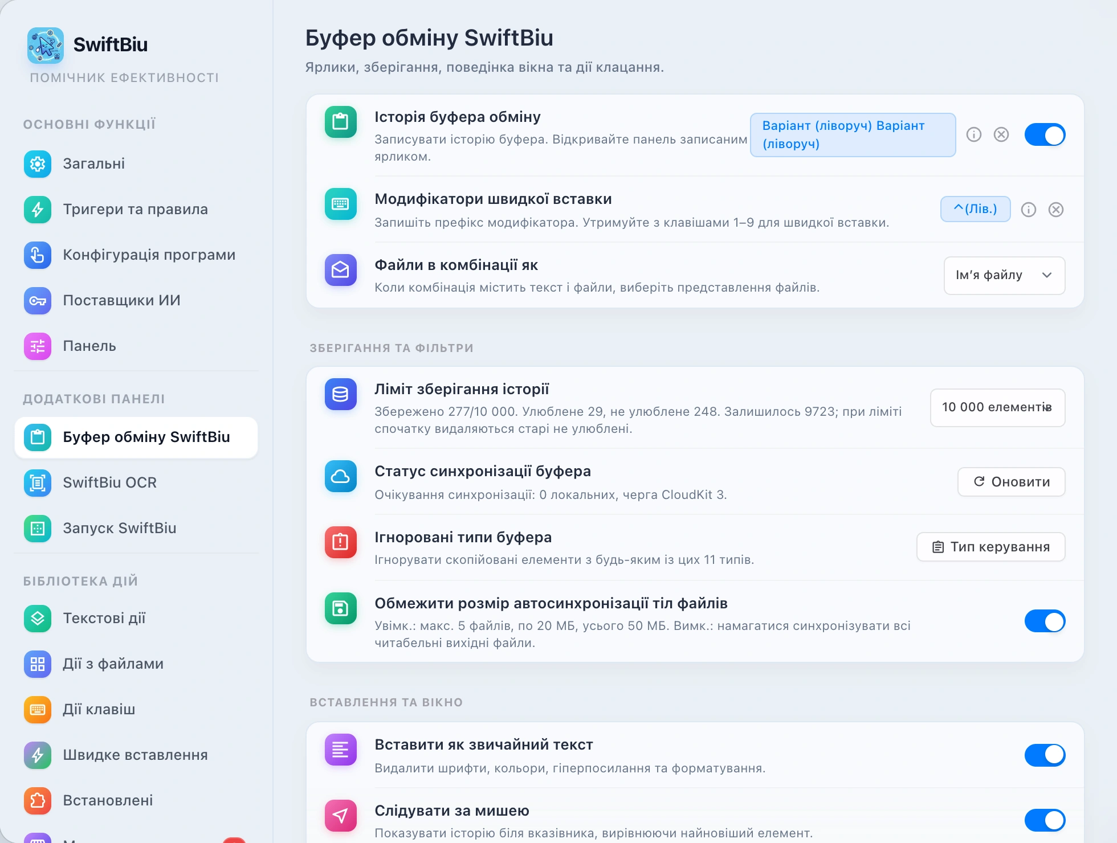Click the Збережено 277/10 000 storage description
This screenshot has width=1117, height=843.
pyautogui.click(x=638, y=420)
